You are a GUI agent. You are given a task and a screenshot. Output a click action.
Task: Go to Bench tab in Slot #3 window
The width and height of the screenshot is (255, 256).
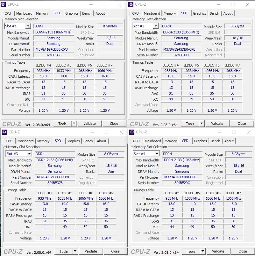coord(88,141)
